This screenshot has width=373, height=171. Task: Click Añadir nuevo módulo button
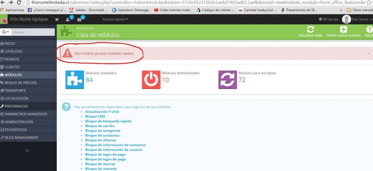343,31
